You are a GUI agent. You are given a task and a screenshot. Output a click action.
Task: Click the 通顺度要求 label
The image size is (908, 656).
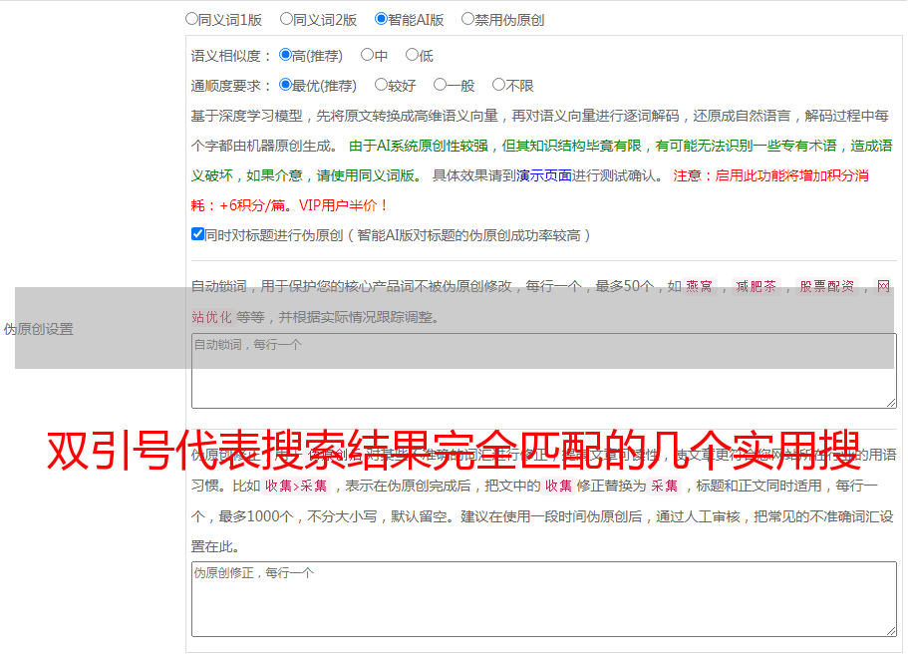click(x=231, y=86)
